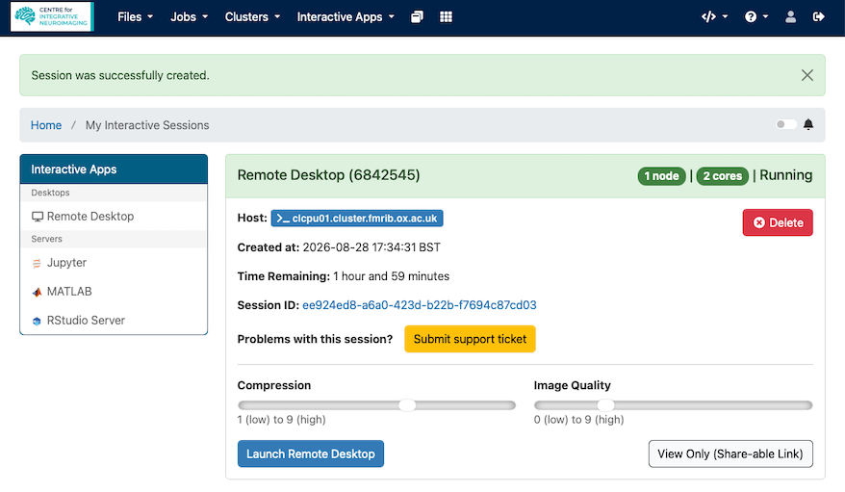845x492 pixels.
Task: Dismiss the session created alert
Action: coord(807,75)
